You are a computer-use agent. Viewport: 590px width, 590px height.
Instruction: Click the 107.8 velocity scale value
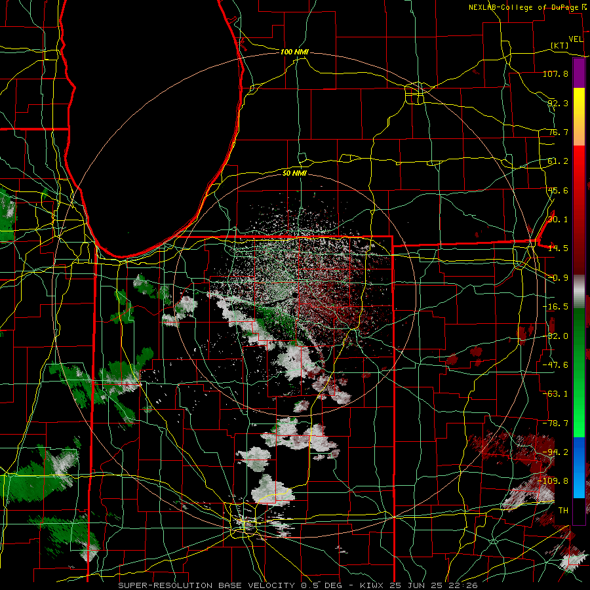(555, 73)
